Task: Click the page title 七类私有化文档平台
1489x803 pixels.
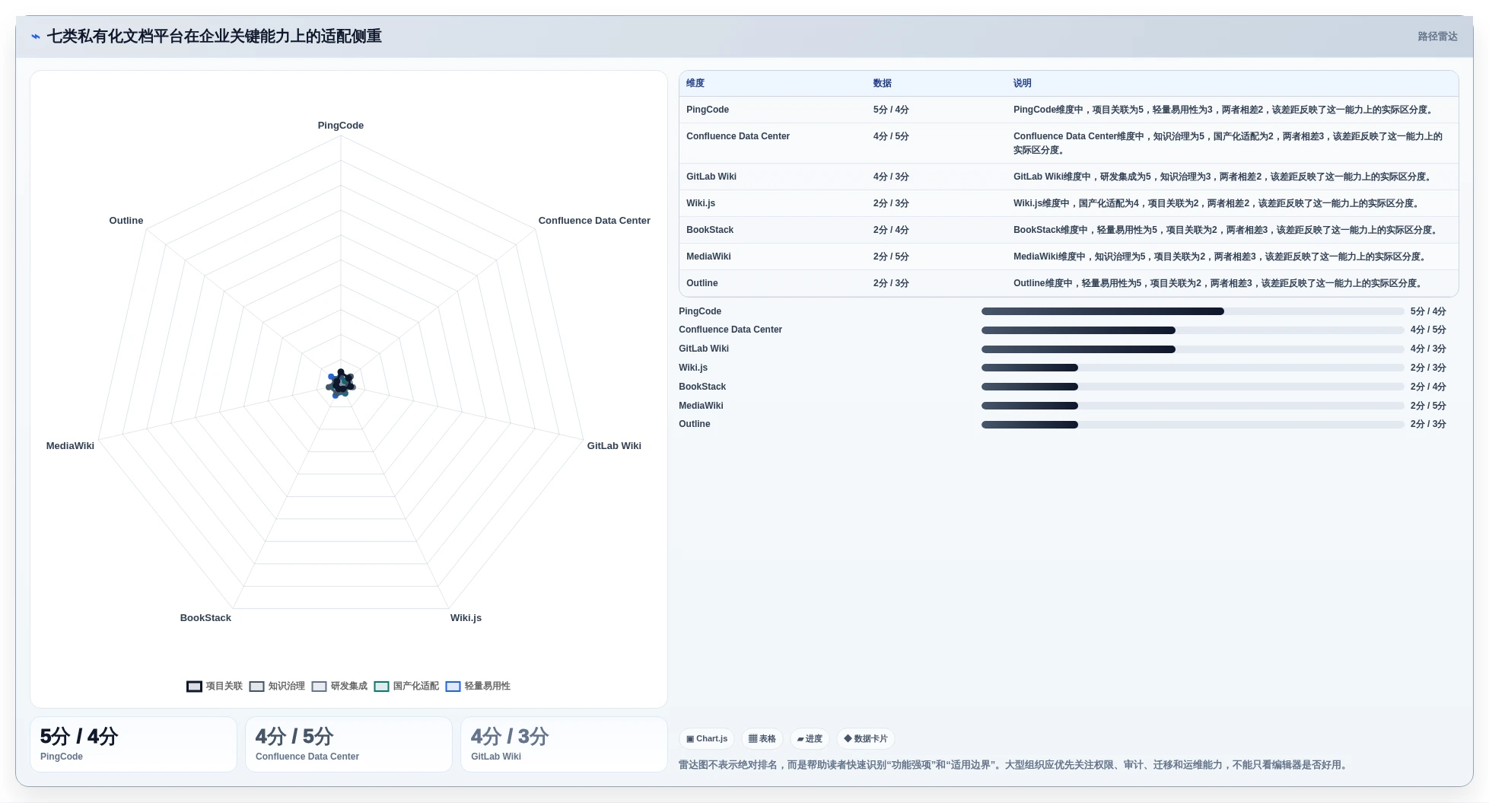Action: point(215,37)
